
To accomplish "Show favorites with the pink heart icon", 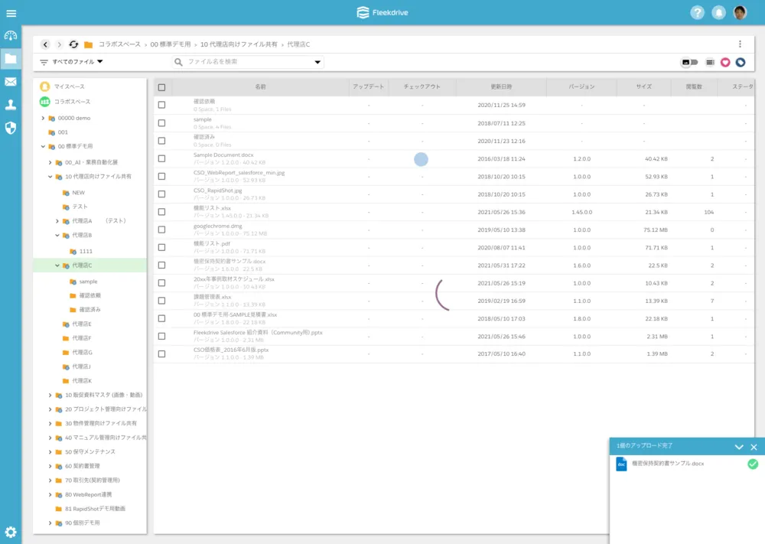I will [725, 62].
